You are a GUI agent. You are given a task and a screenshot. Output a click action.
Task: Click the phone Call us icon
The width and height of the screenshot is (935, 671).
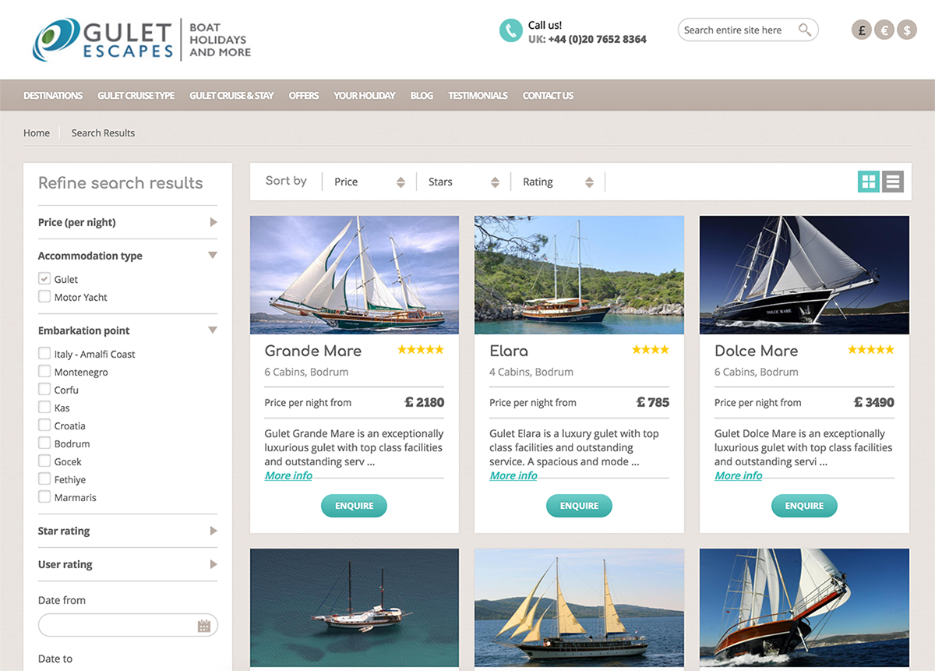click(510, 30)
